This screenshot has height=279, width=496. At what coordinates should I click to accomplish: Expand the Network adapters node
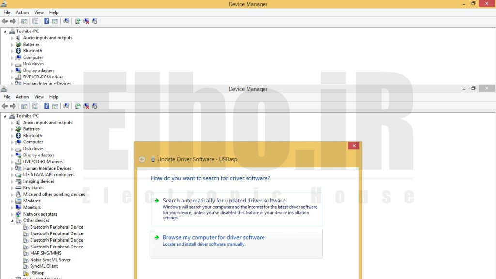point(12,214)
